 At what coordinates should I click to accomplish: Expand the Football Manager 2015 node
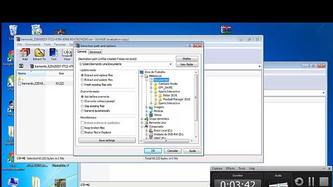tap(156, 99)
